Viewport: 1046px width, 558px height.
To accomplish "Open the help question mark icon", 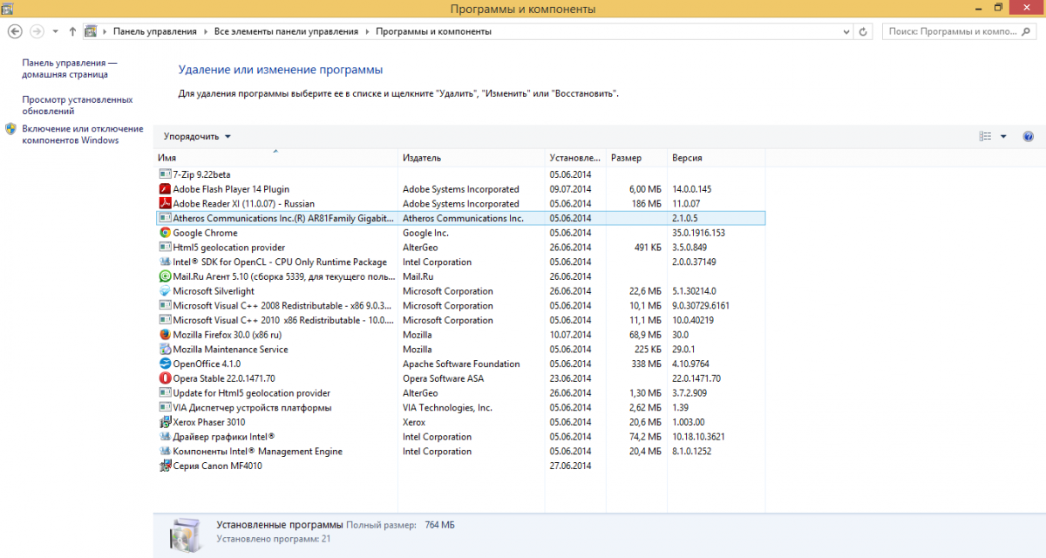I will tap(1028, 137).
